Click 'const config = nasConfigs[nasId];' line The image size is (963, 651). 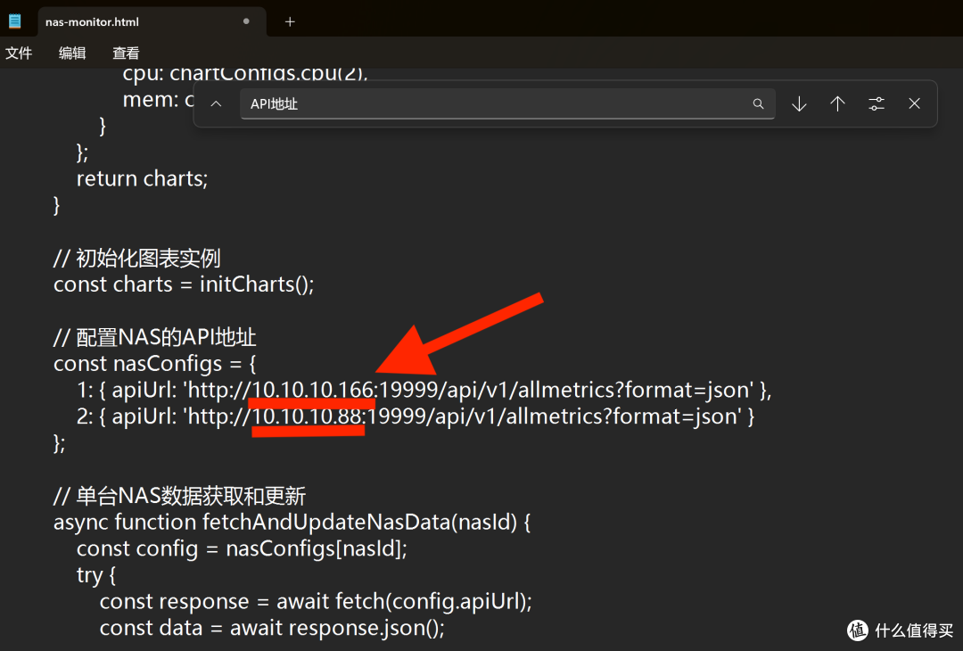242,548
